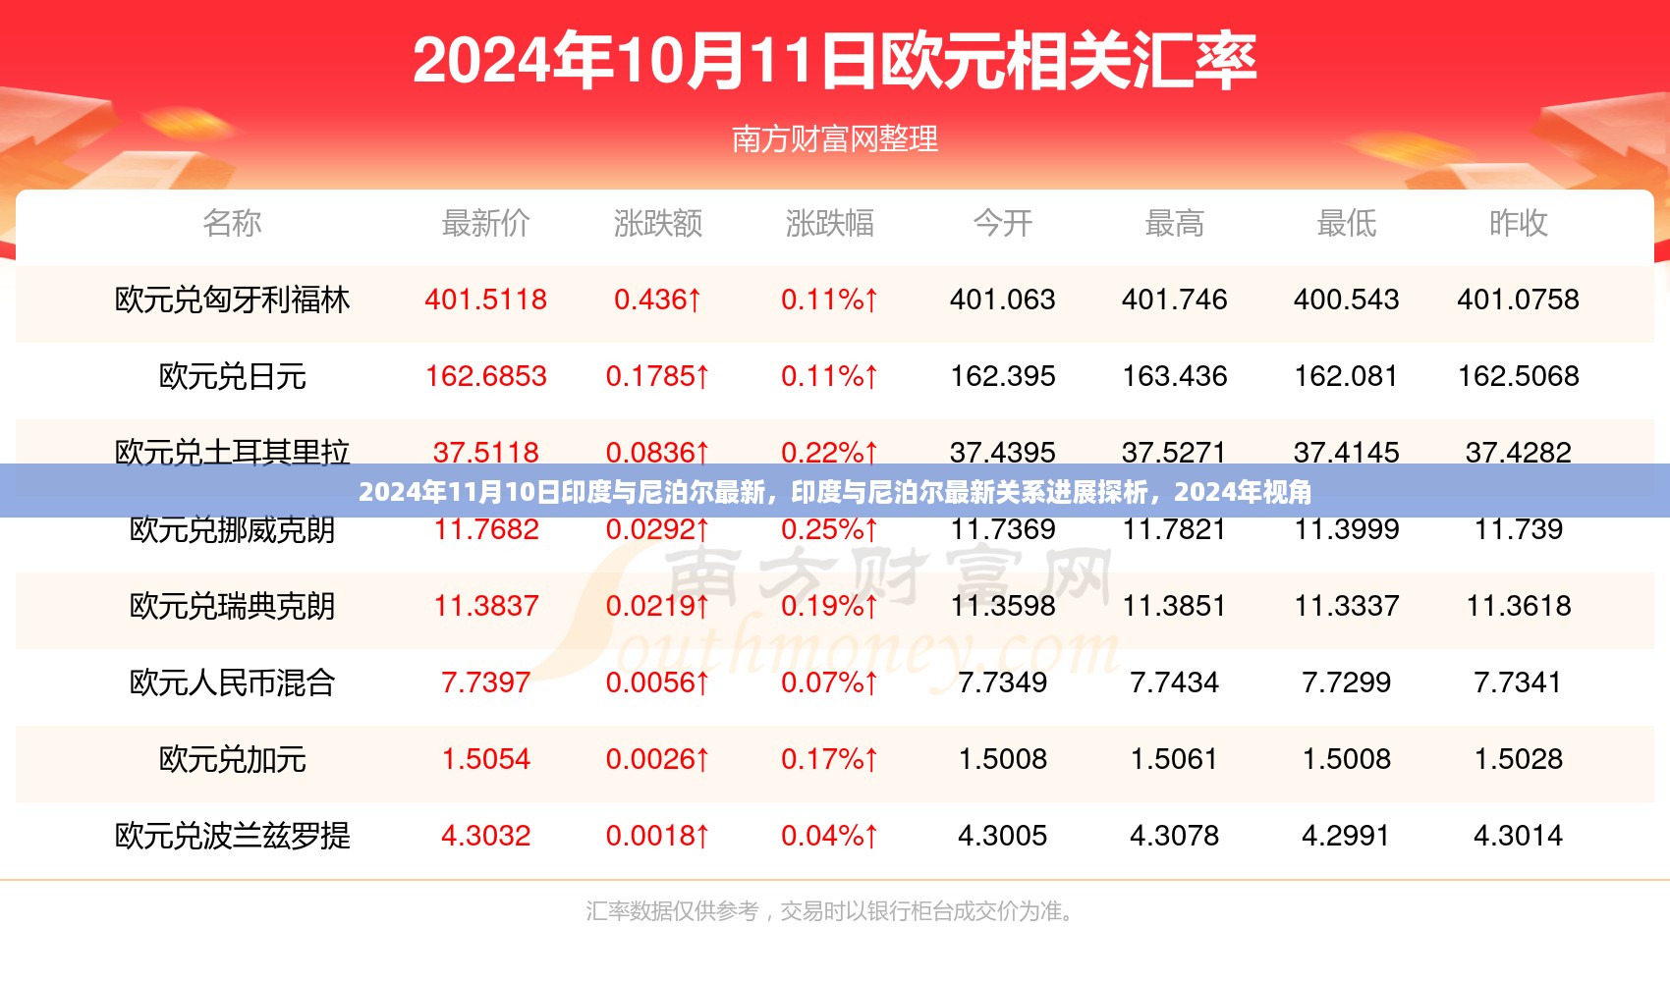Click the latest price 401.5118
This screenshot has height=982, width=1670.
click(485, 300)
